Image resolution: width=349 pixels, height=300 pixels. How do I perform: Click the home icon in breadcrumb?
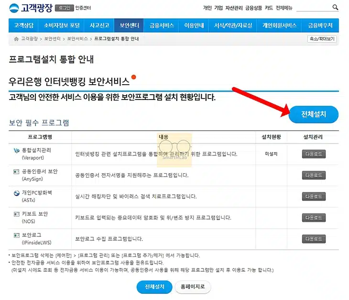point(16,39)
